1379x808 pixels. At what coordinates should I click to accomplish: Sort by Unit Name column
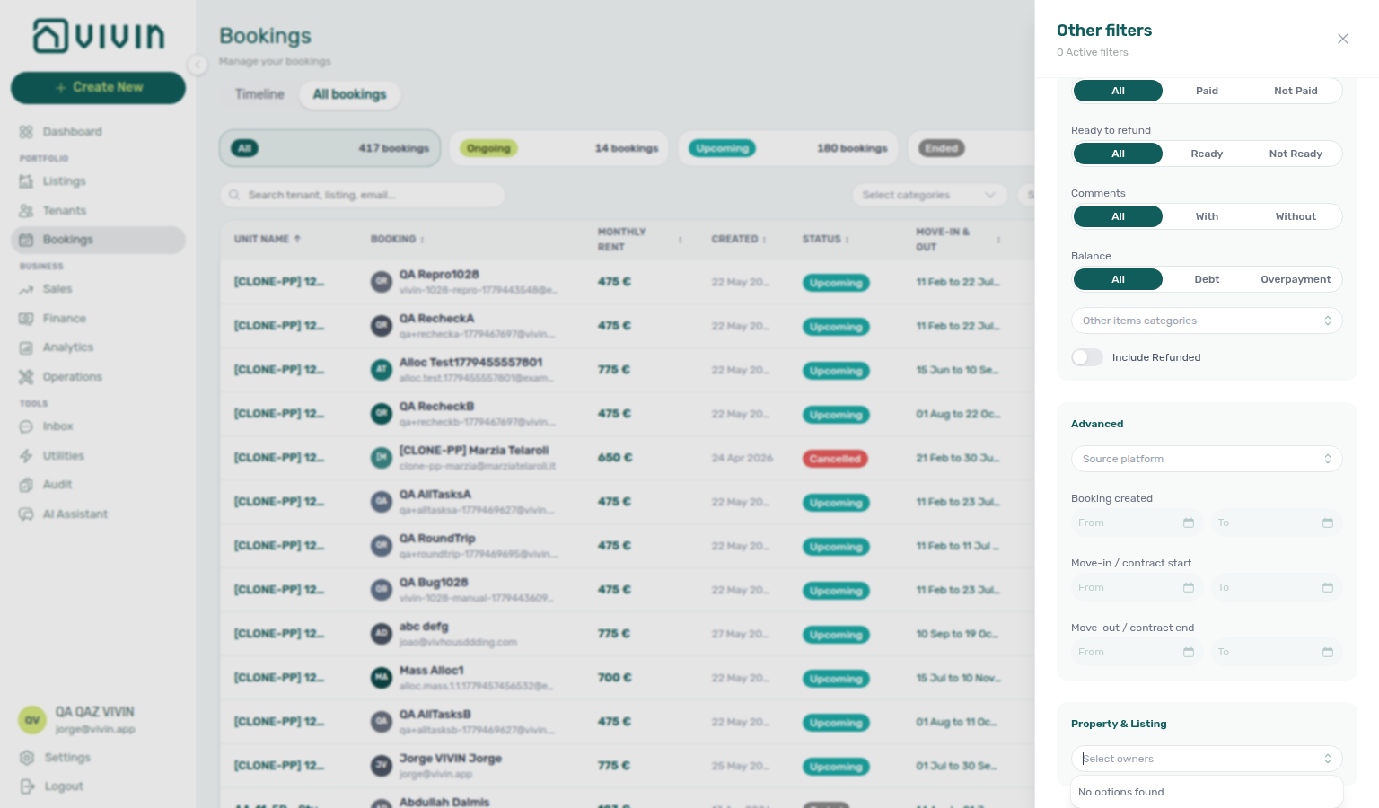(x=268, y=239)
